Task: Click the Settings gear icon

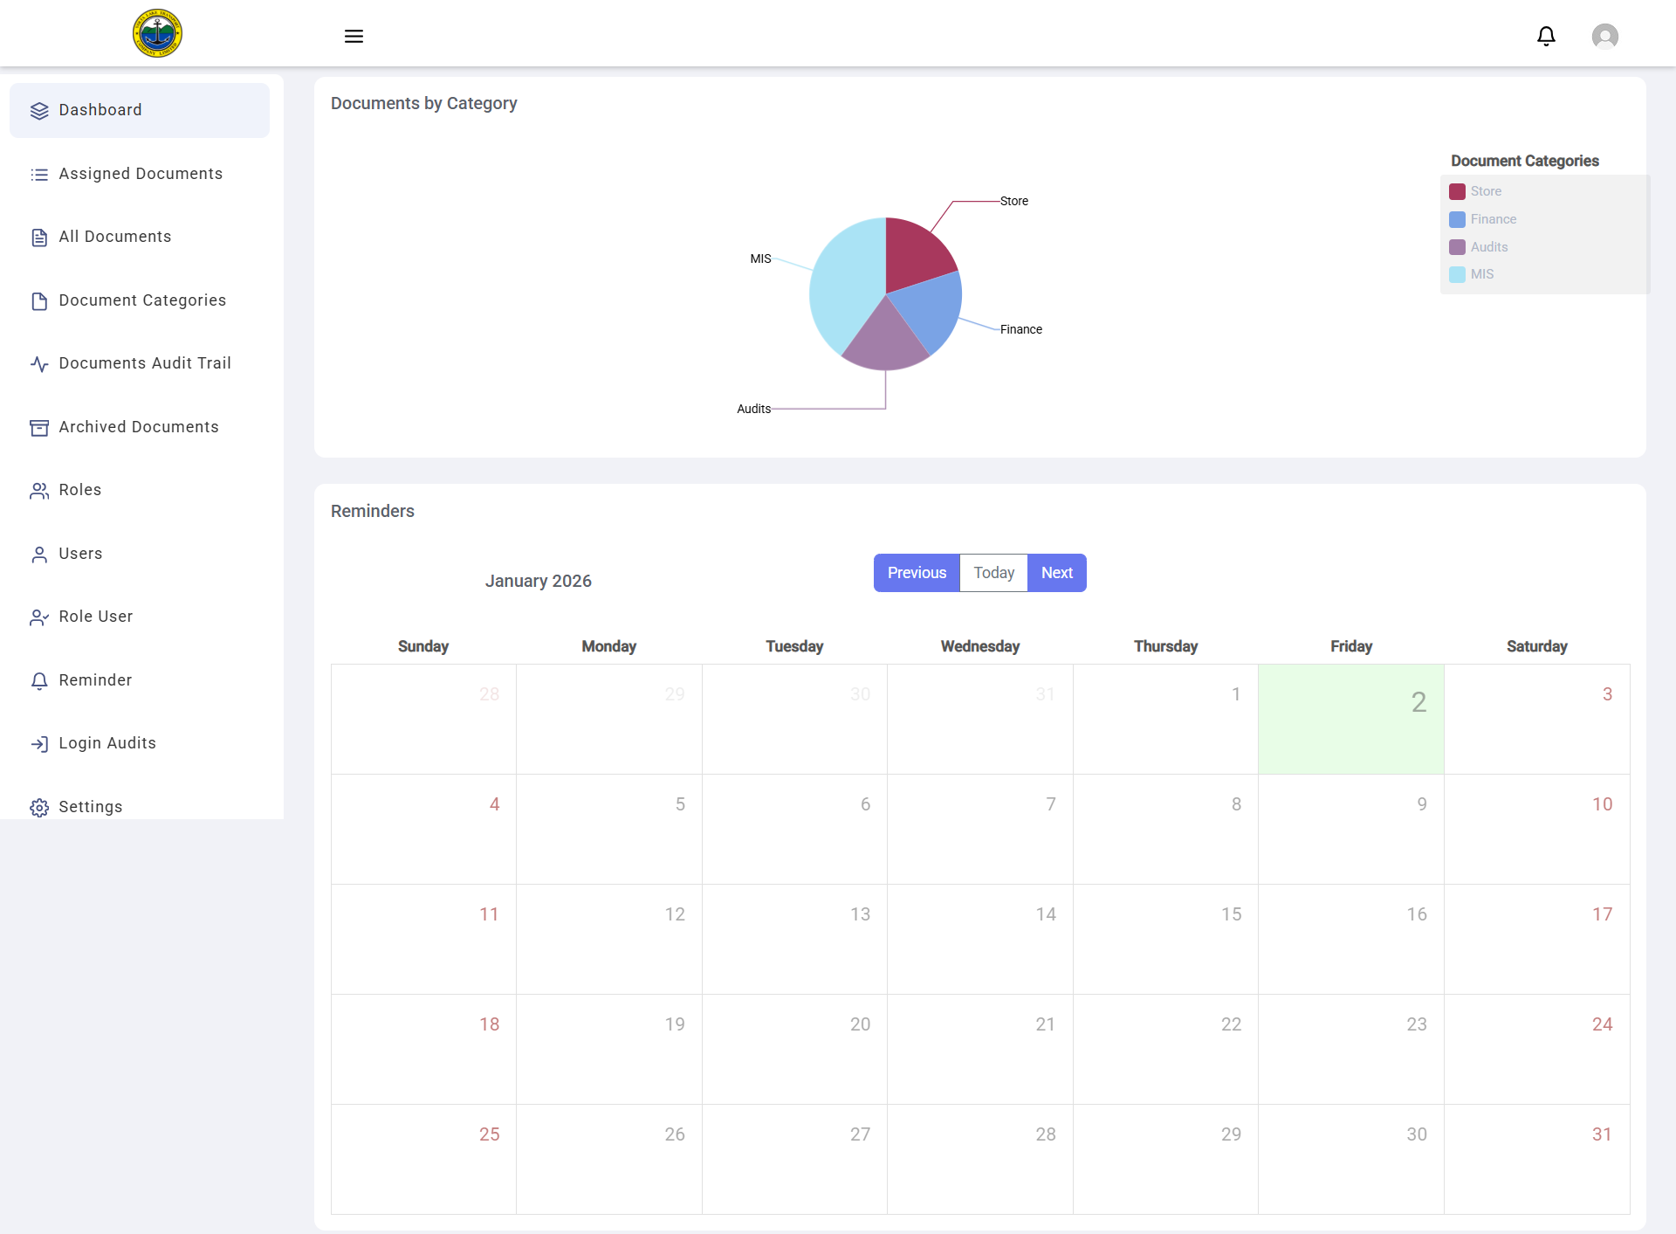Action: click(39, 807)
